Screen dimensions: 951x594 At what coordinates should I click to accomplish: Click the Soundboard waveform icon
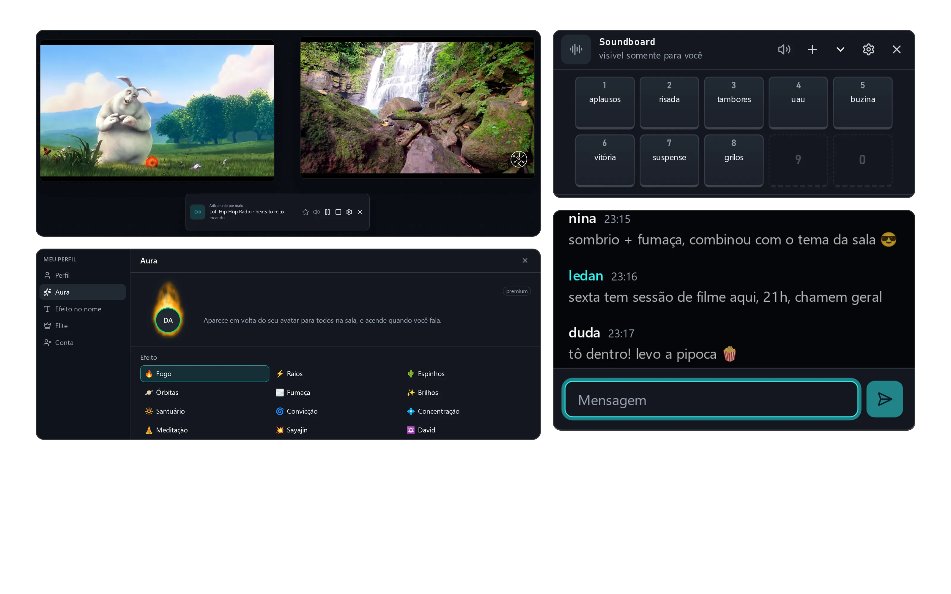click(x=576, y=49)
